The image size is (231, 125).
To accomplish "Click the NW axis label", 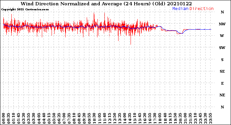I will (x=222, y=24).
